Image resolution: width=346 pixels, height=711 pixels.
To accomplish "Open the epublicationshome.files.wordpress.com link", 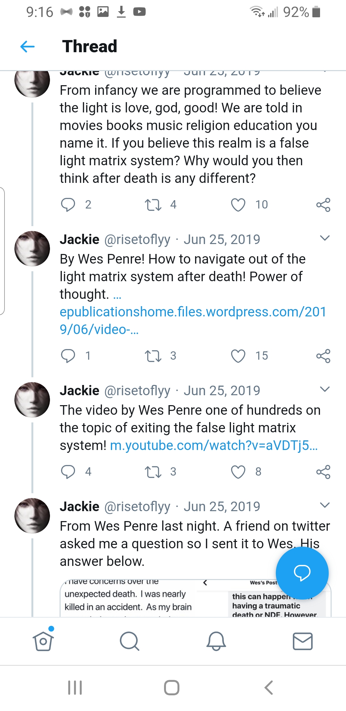I will [x=192, y=320].
